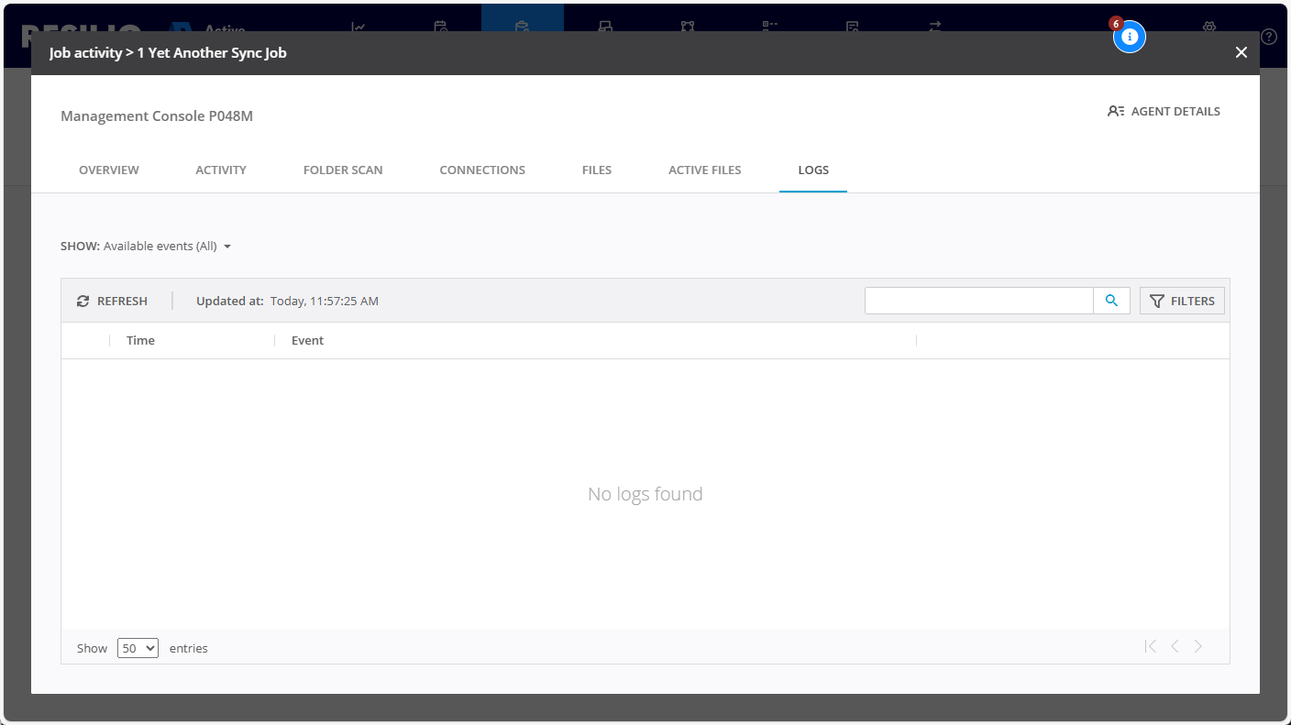Click in the logs search field

(x=978, y=301)
